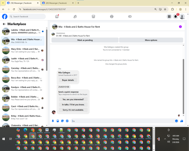189x151 pixels.
Task: Open the Facebook menu grid icon
Action: [169, 17]
